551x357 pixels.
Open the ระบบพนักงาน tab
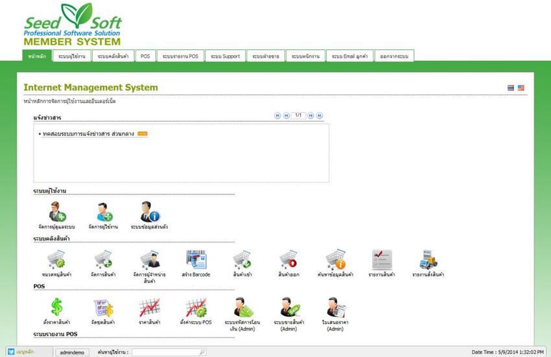tap(305, 56)
